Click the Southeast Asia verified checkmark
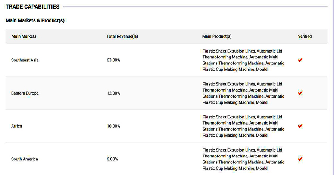 300,60
